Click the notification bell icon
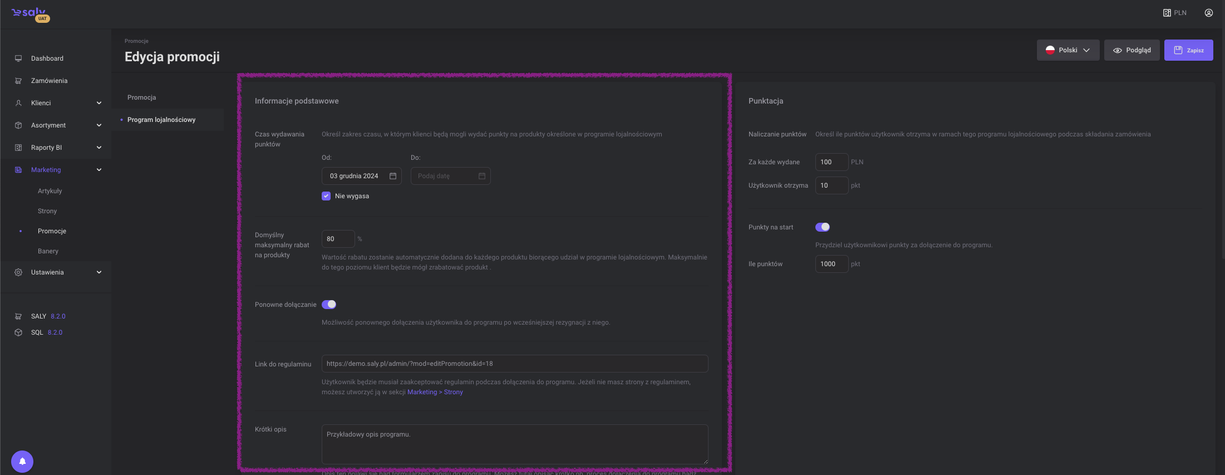 22,461
